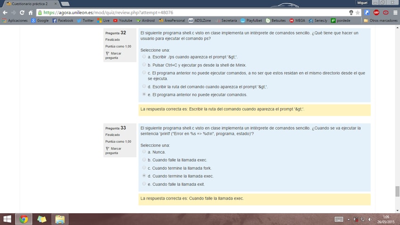Screen dimensions: 400x225
Task: Open the lightbulb icon in address bar
Action: 351,12
